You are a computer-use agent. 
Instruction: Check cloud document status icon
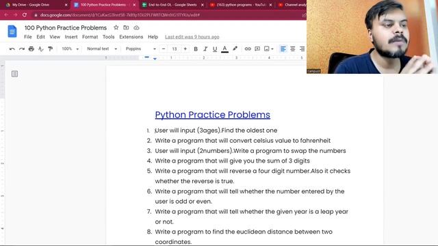136,27
